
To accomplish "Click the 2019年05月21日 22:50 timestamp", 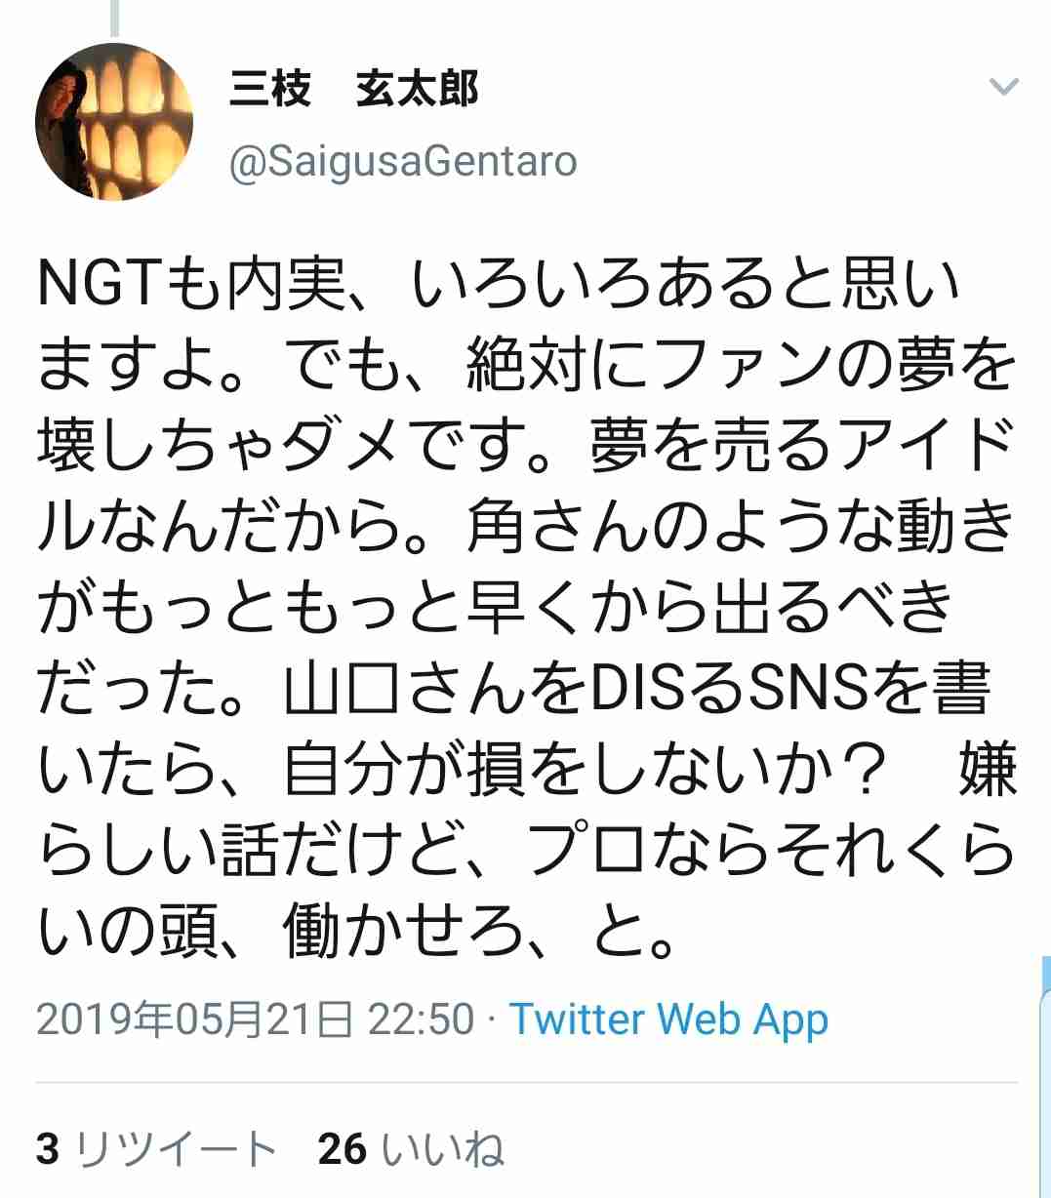I will (256, 1019).
